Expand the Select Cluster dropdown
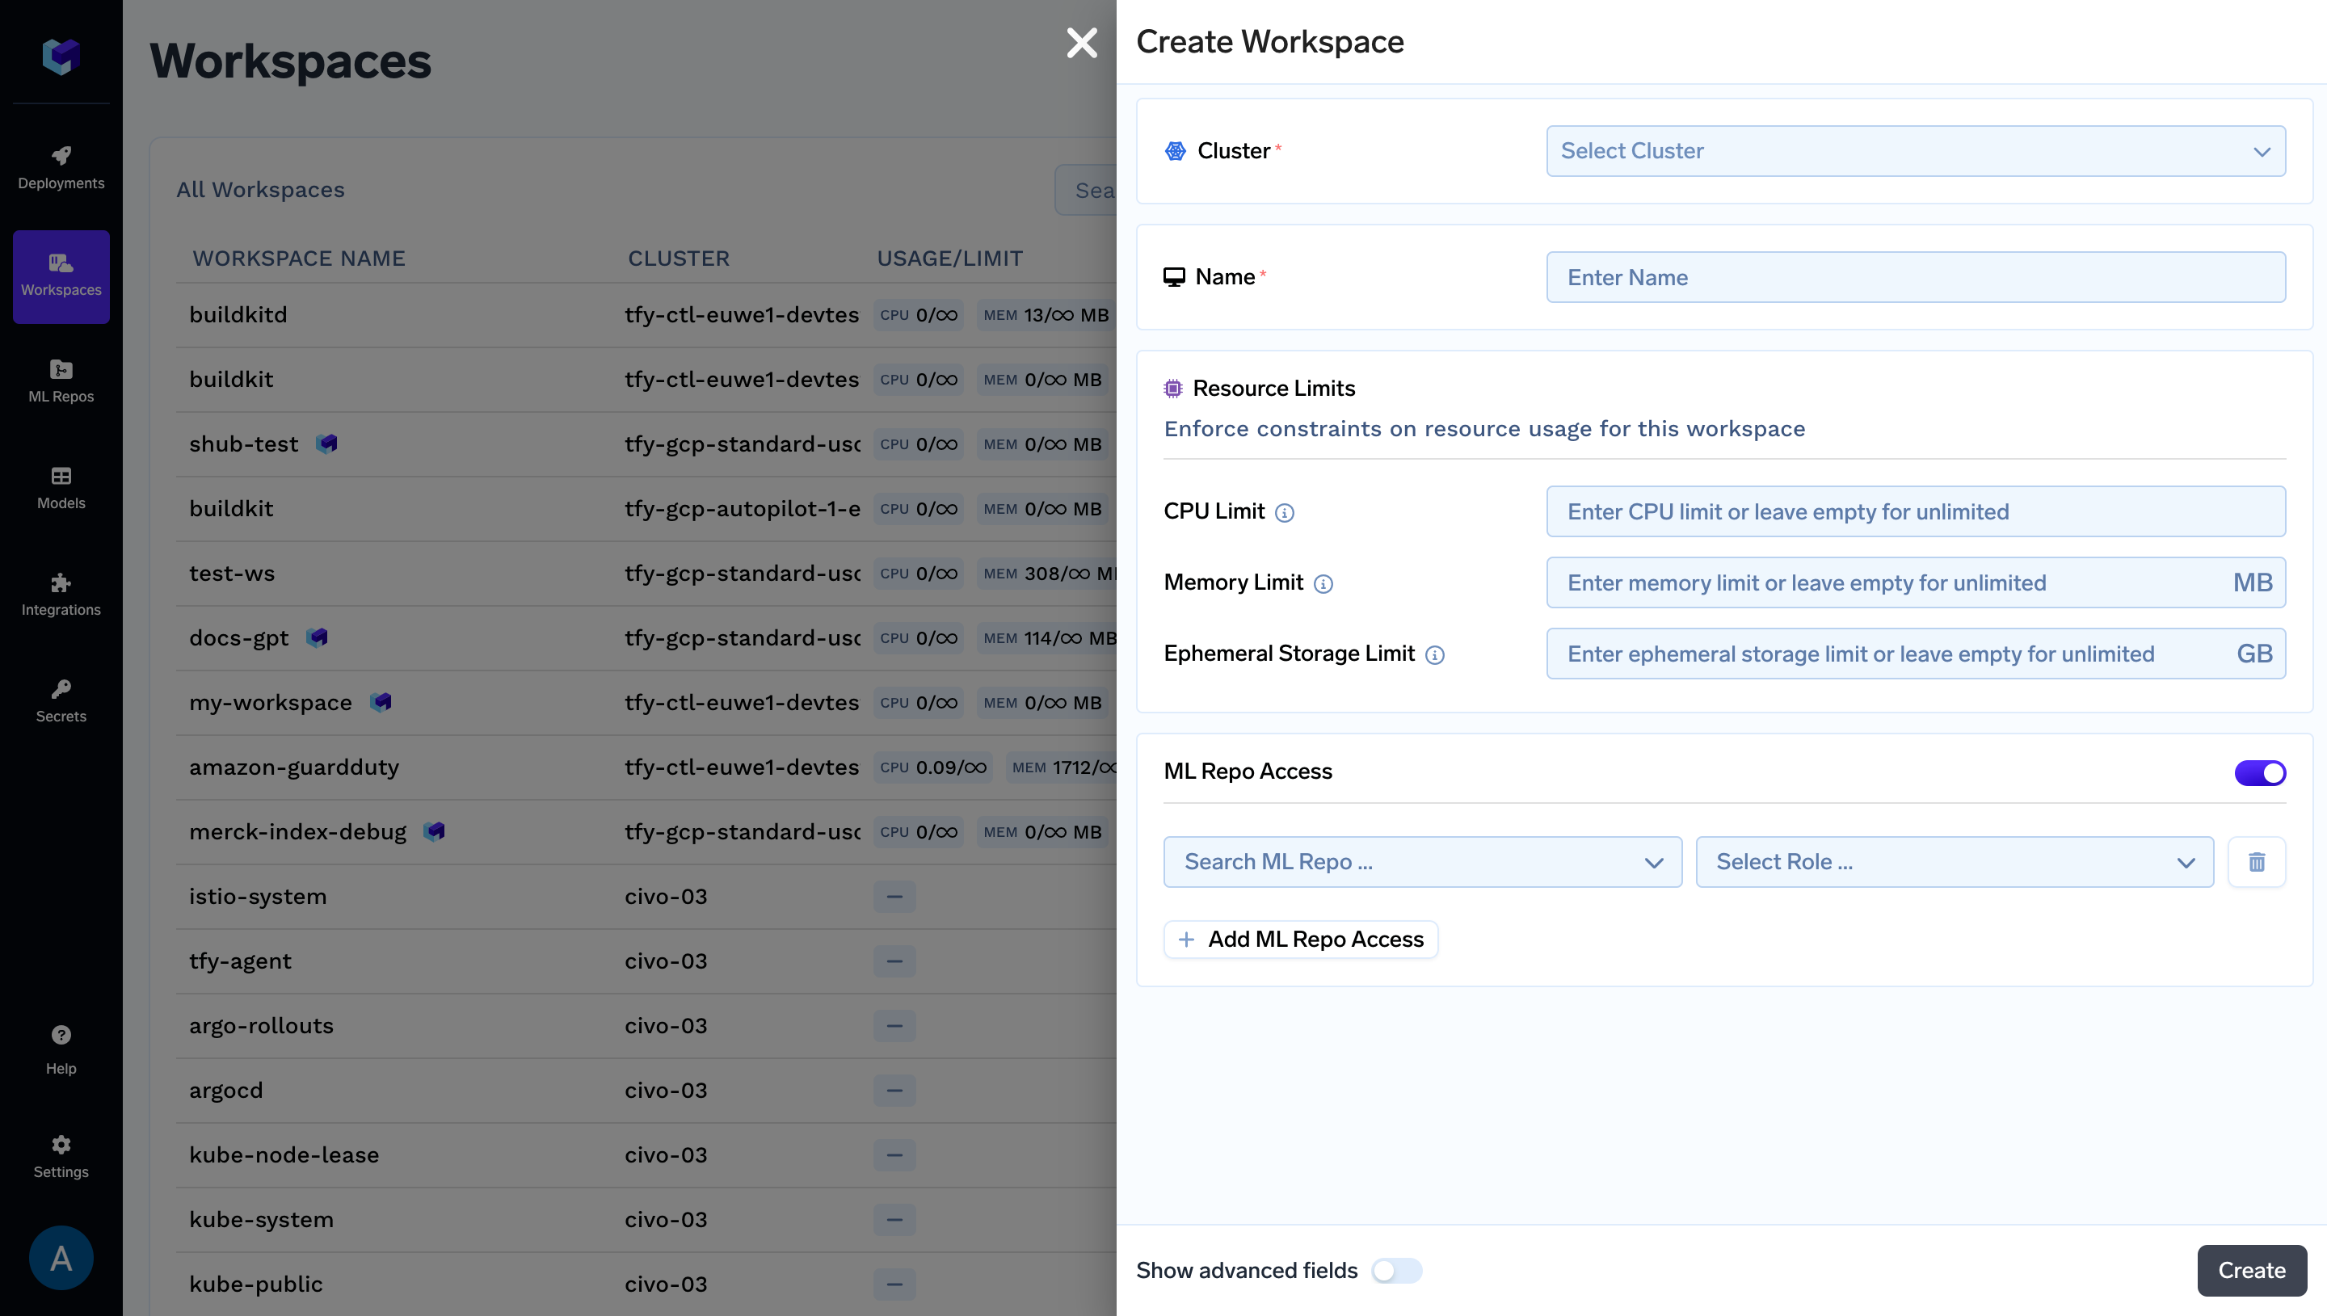Image resolution: width=2327 pixels, height=1316 pixels. pos(1915,151)
